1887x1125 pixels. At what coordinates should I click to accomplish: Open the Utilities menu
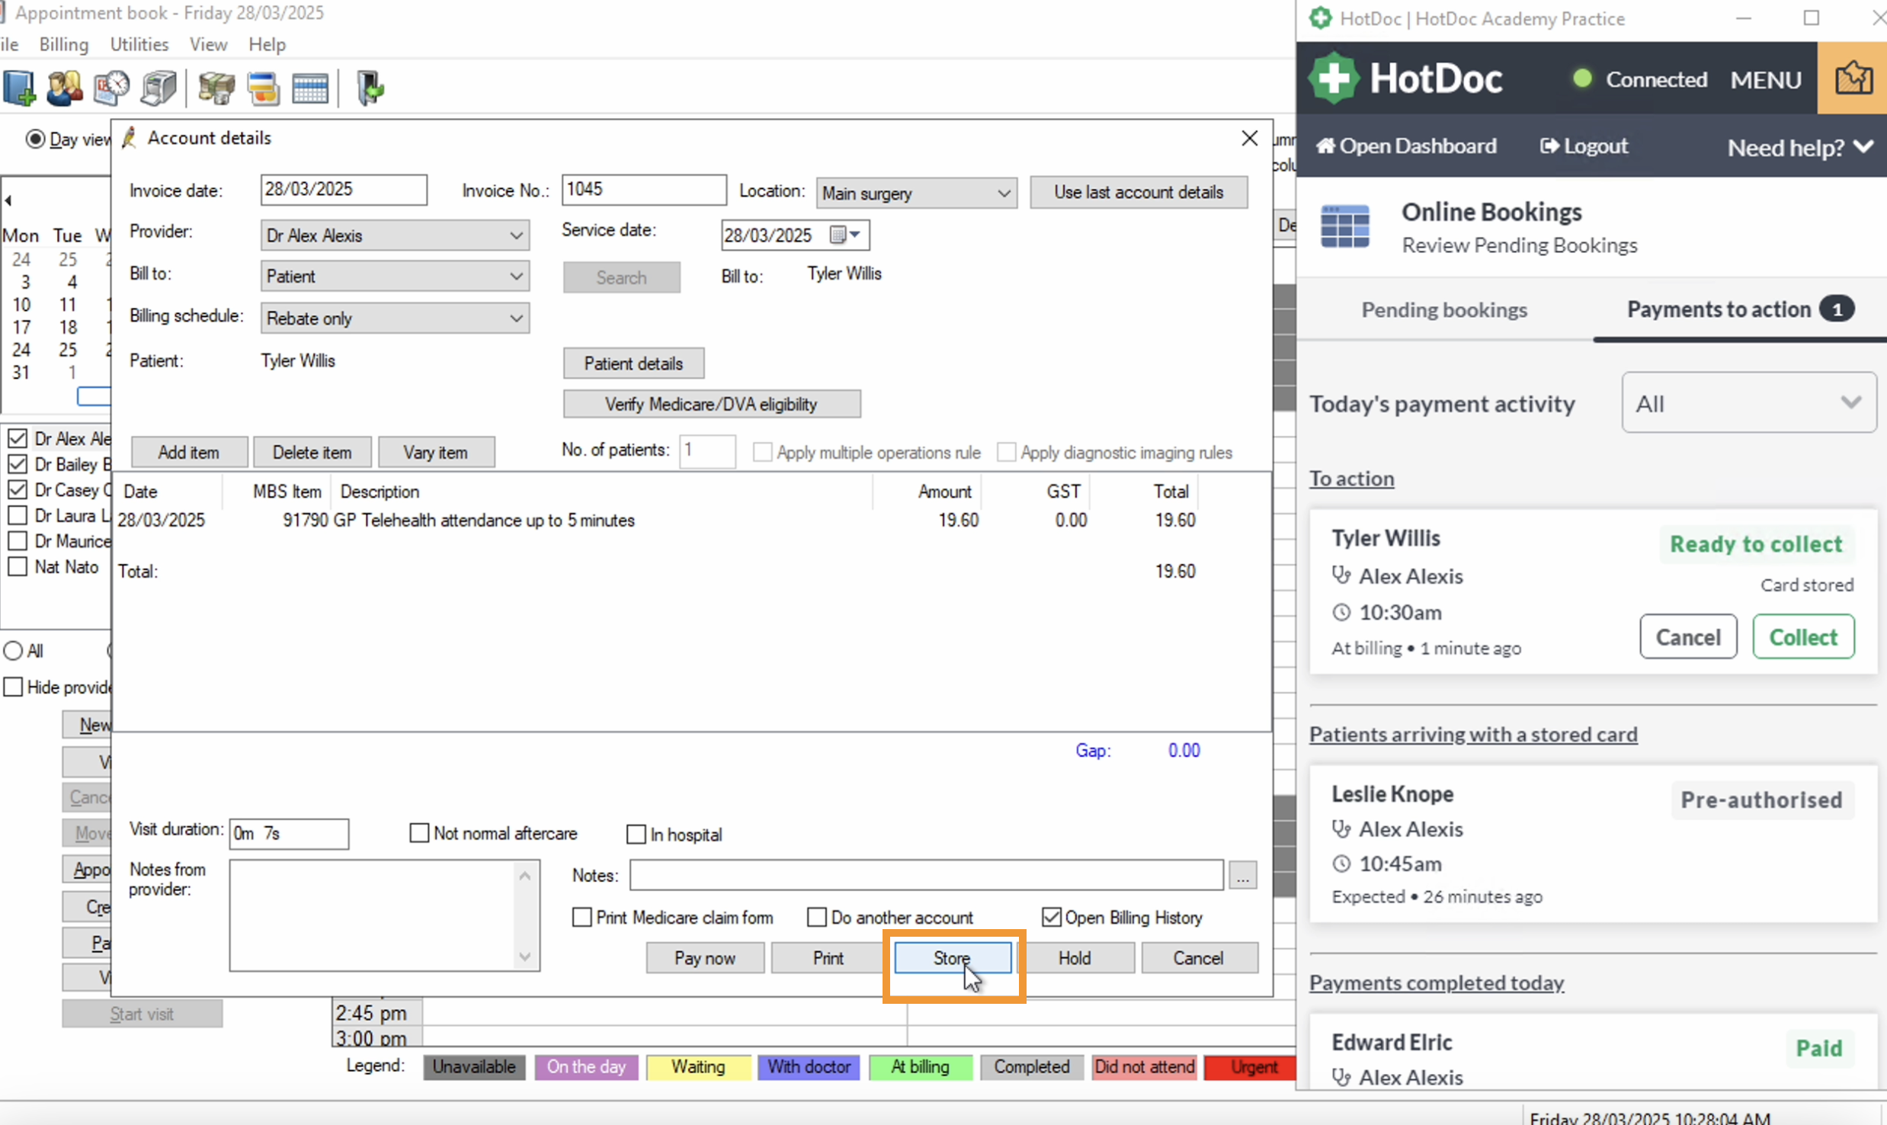[x=139, y=44]
